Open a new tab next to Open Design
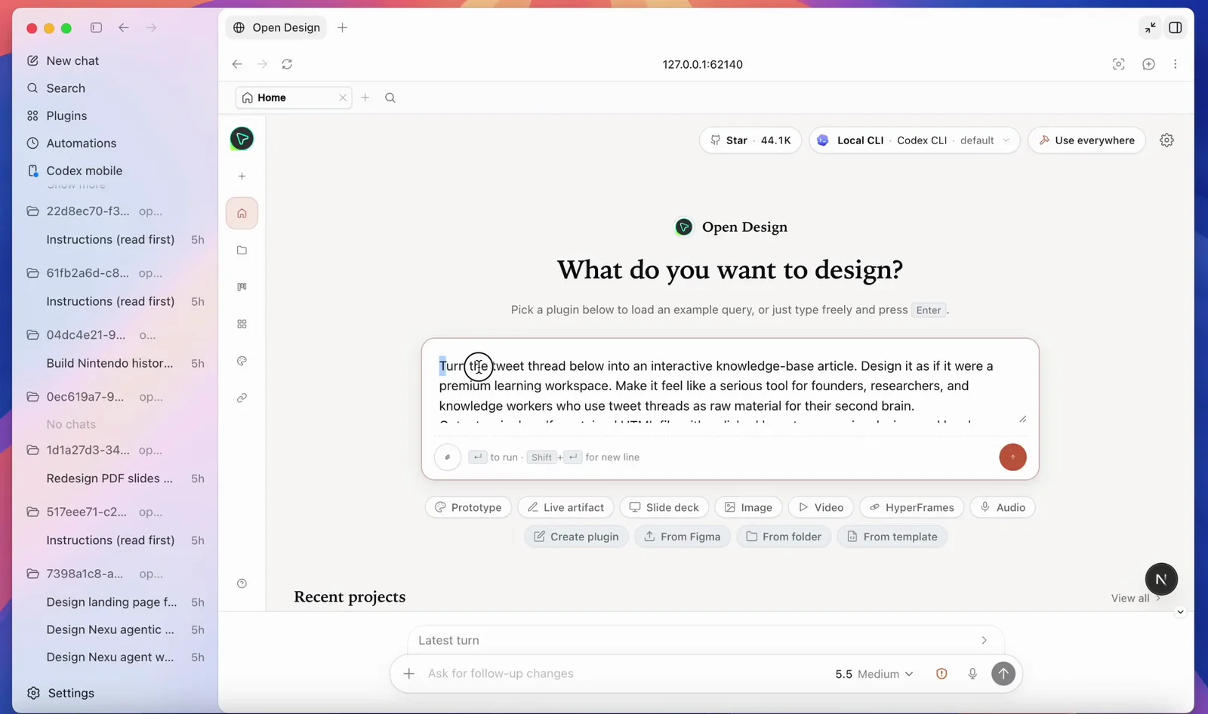Viewport: 1208px width, 714px height. click(x=342, y=28)
